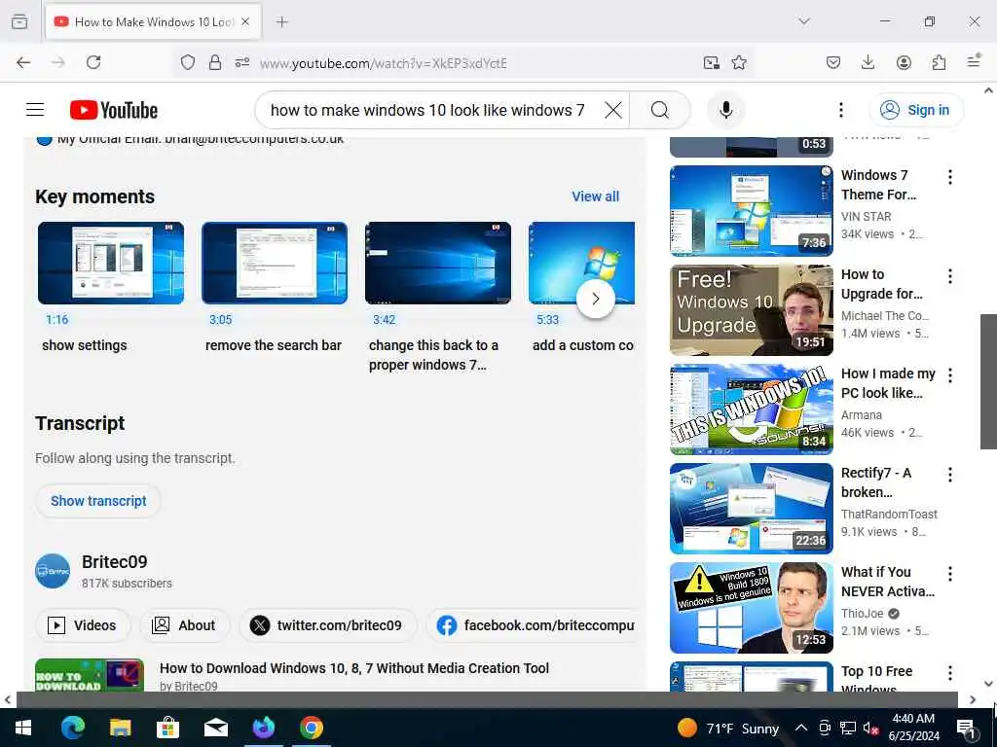Open Firefox account icon
This screenshot has width=997, height=747.
904,62
